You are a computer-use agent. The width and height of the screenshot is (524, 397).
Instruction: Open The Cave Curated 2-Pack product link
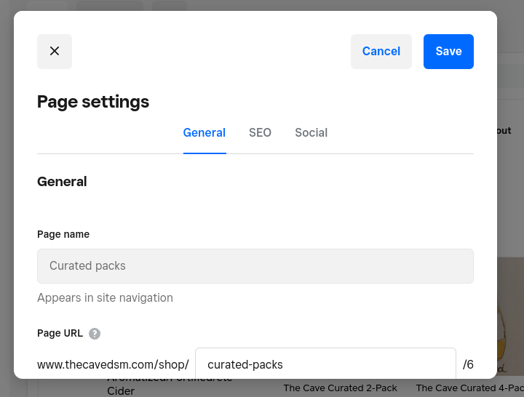(340, 388)
